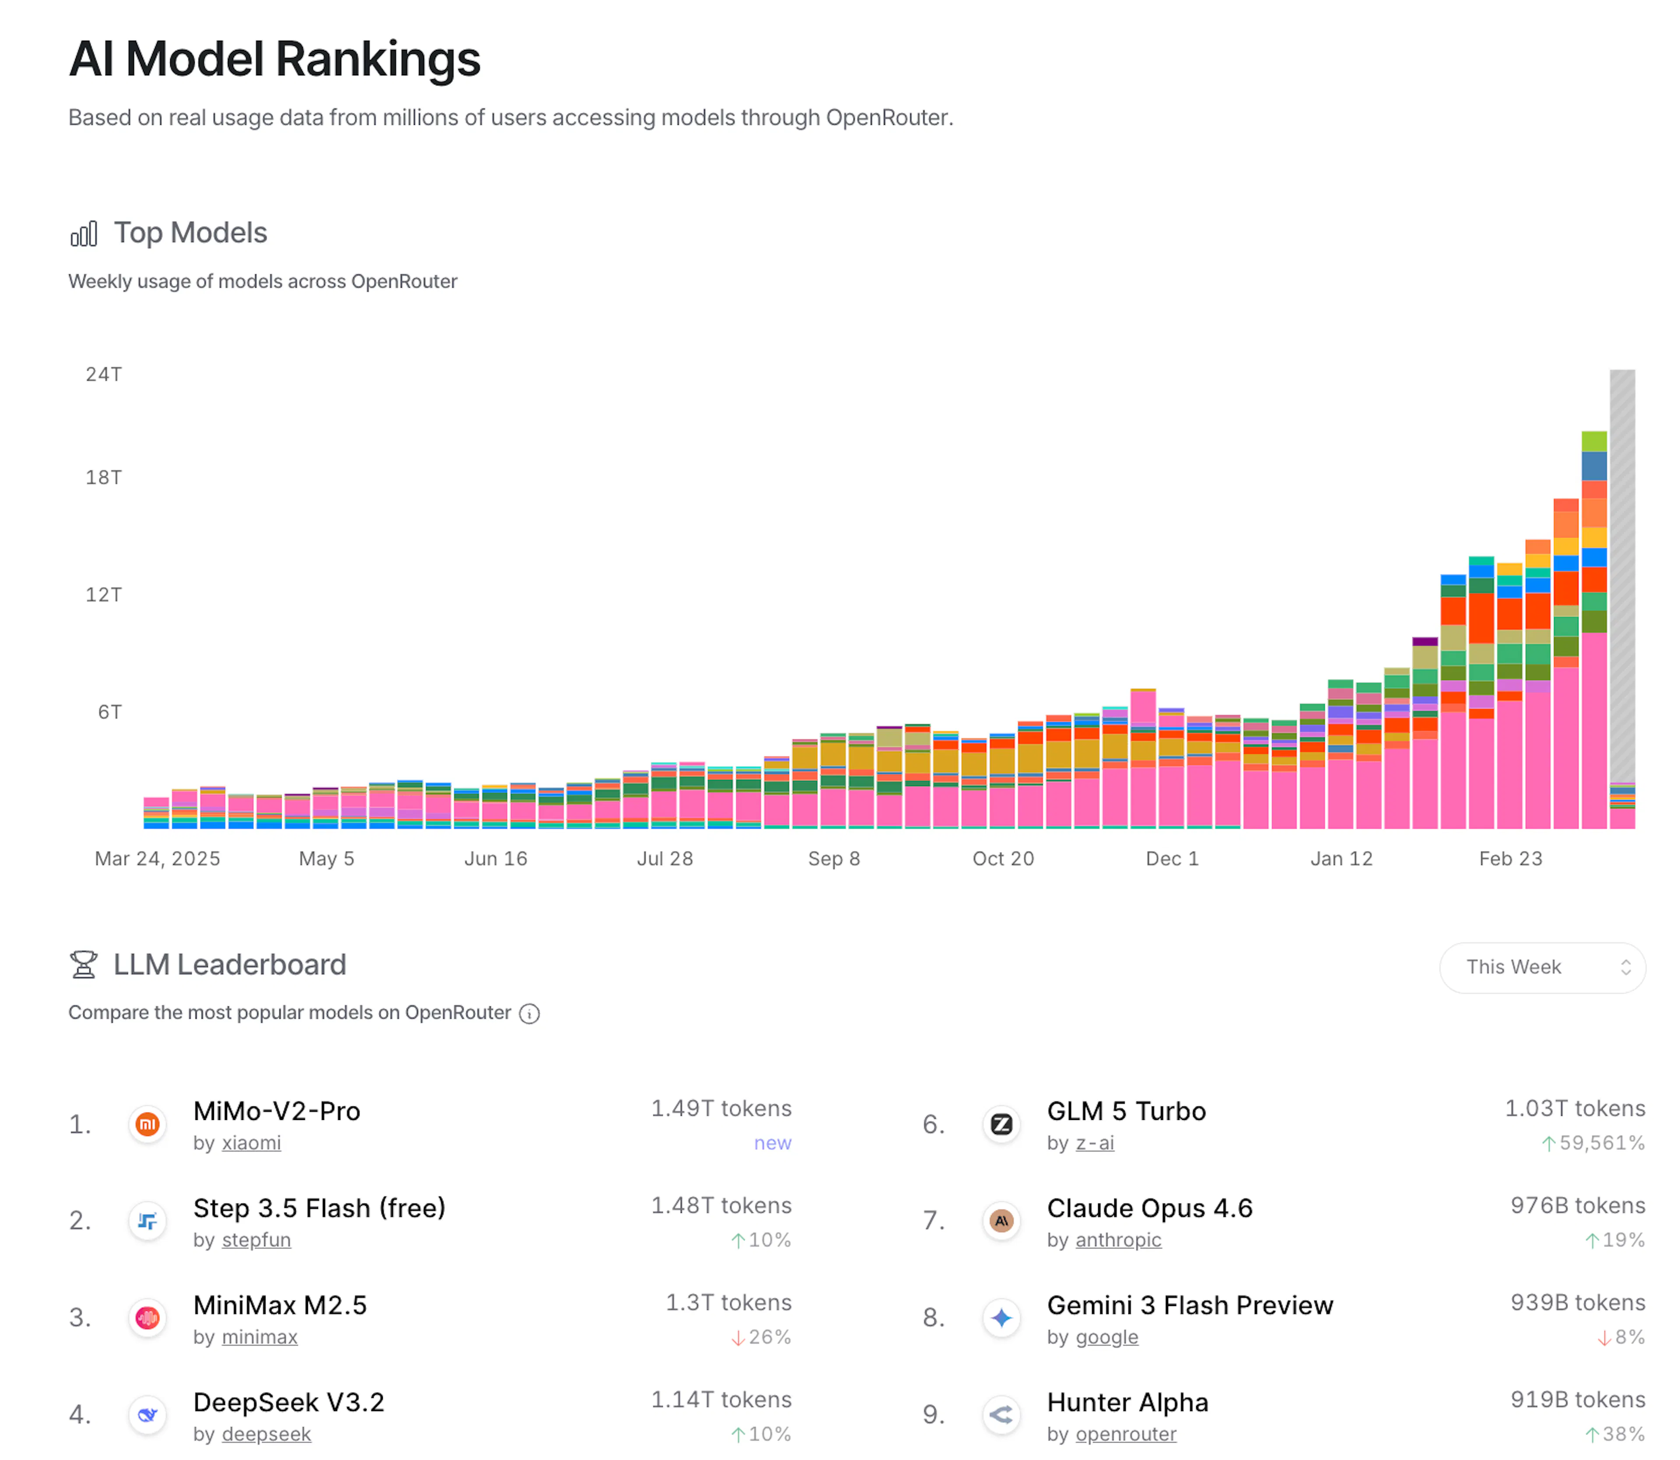Click the gray hatched projected bar in the chart
Image resolution: width=1680 pixels, height=1460 pixels.
point(1622,575)
